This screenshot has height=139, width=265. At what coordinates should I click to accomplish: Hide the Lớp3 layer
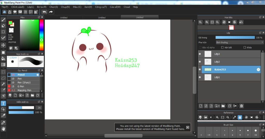[200, 54]
